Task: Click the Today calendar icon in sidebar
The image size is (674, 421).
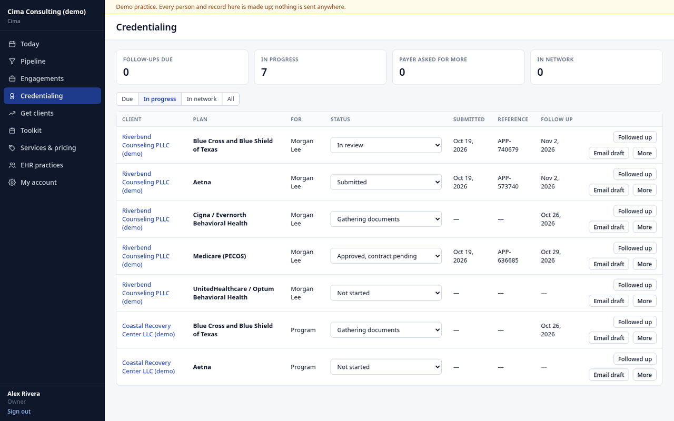Action: pos(12,44)
